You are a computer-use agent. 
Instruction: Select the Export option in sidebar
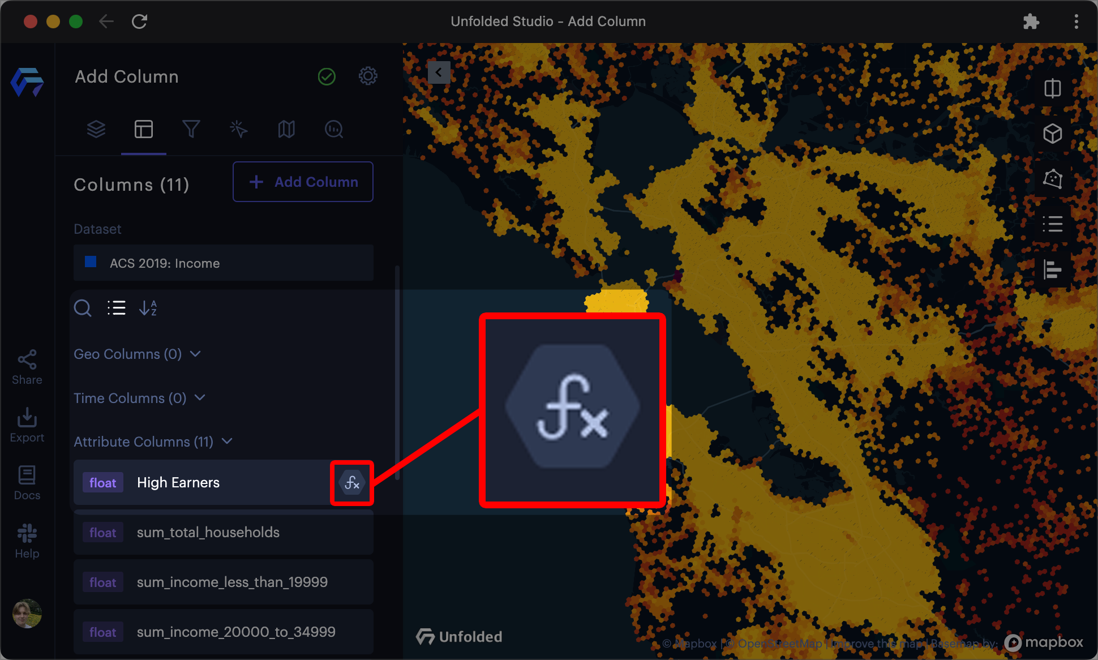coord(26,425)
